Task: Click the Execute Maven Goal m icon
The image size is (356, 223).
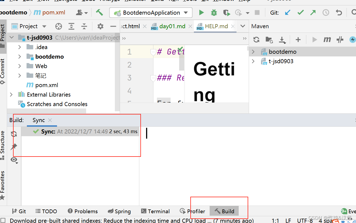Action: (x=327, y=40)
